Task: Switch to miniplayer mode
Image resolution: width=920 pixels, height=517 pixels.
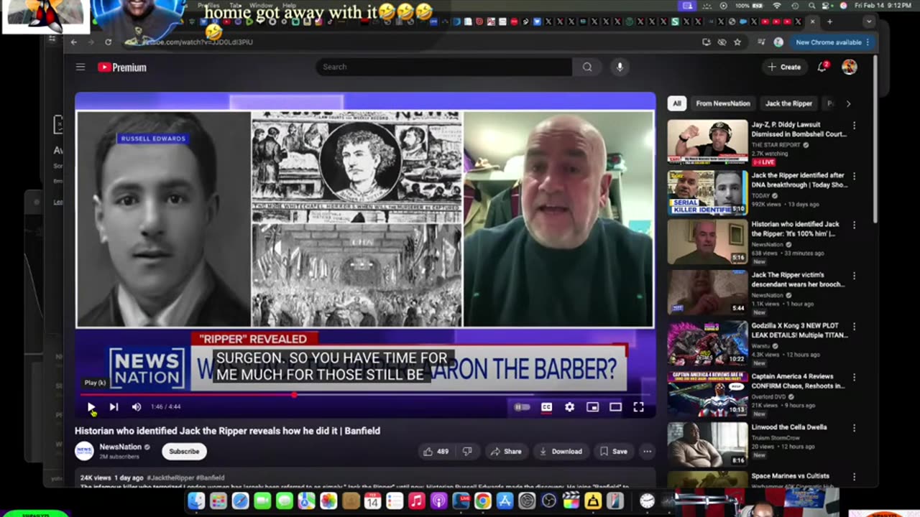Action: tap(592, 407)
